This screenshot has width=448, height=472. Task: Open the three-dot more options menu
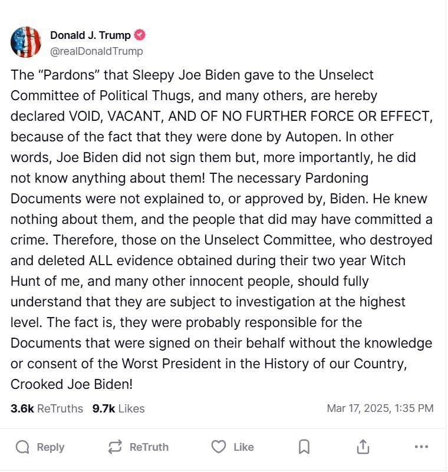tap(421, 447)
